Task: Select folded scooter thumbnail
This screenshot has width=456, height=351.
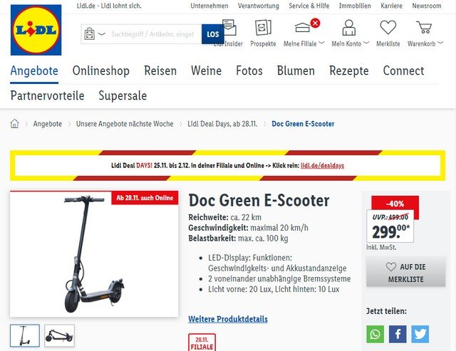Action: [x=59, y=335]
